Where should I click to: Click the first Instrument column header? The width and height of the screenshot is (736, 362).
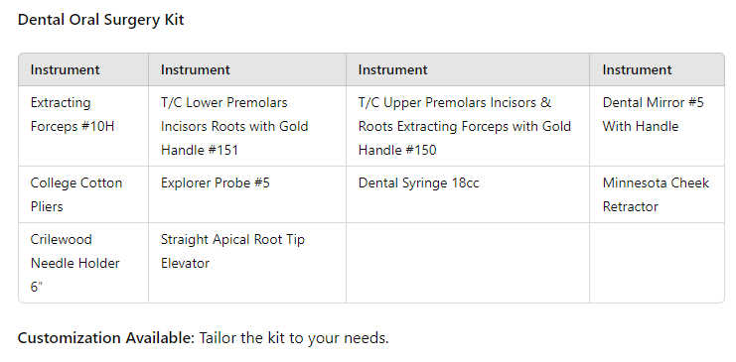[83, 69]
